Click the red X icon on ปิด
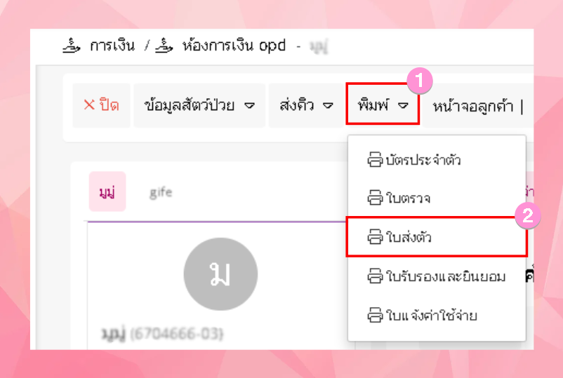 [x=89, y=105]
